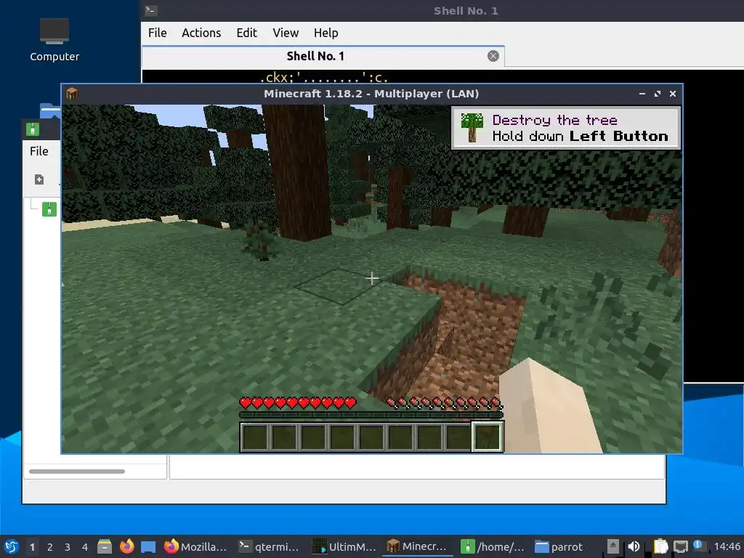Select the first hotbar slot in Minecraft
This screenshot has height=558, width=744.
click(x=255, y=437)
